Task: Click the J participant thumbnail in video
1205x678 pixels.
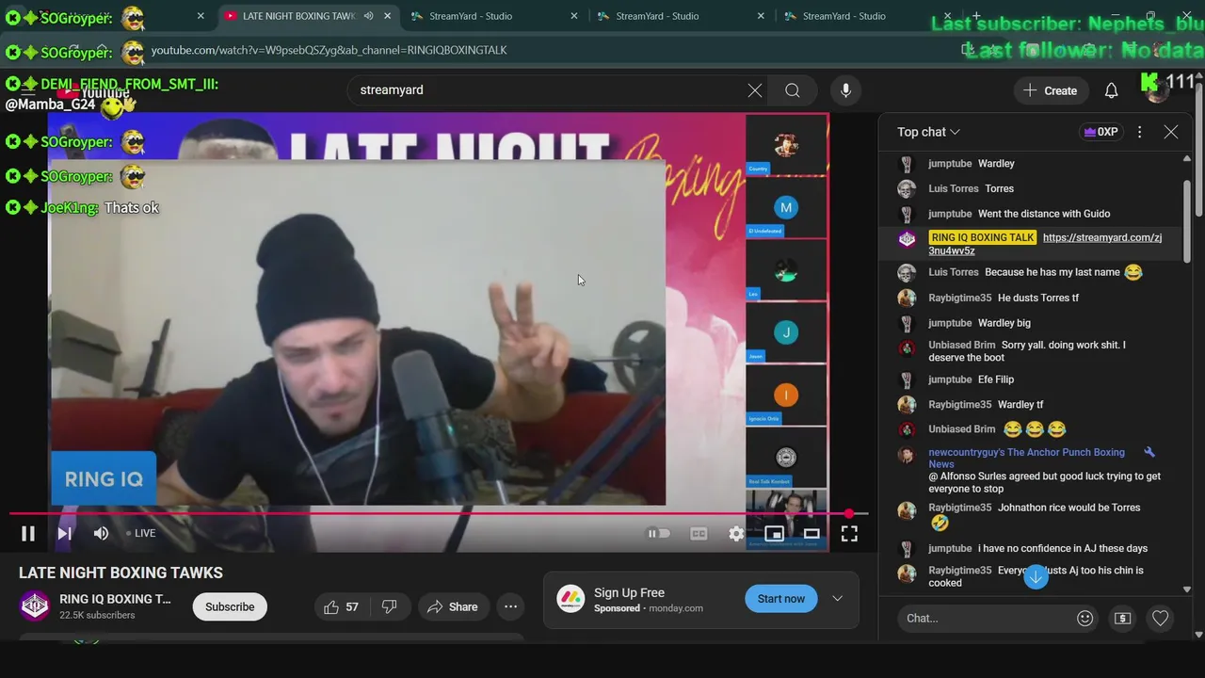Action: pyautogui.click(x=786, y=332)
